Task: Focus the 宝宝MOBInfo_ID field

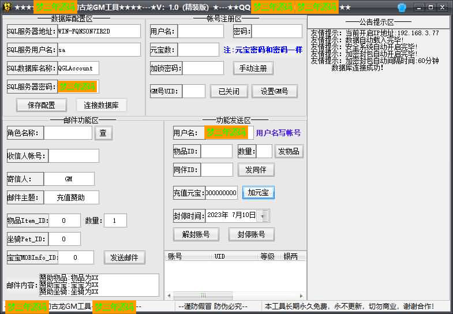Action: click(x=76, y=257)
